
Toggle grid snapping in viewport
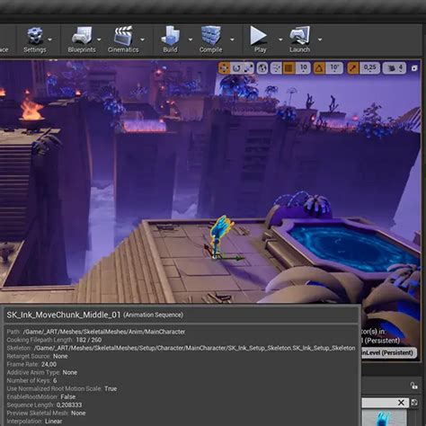pos(288,68)
